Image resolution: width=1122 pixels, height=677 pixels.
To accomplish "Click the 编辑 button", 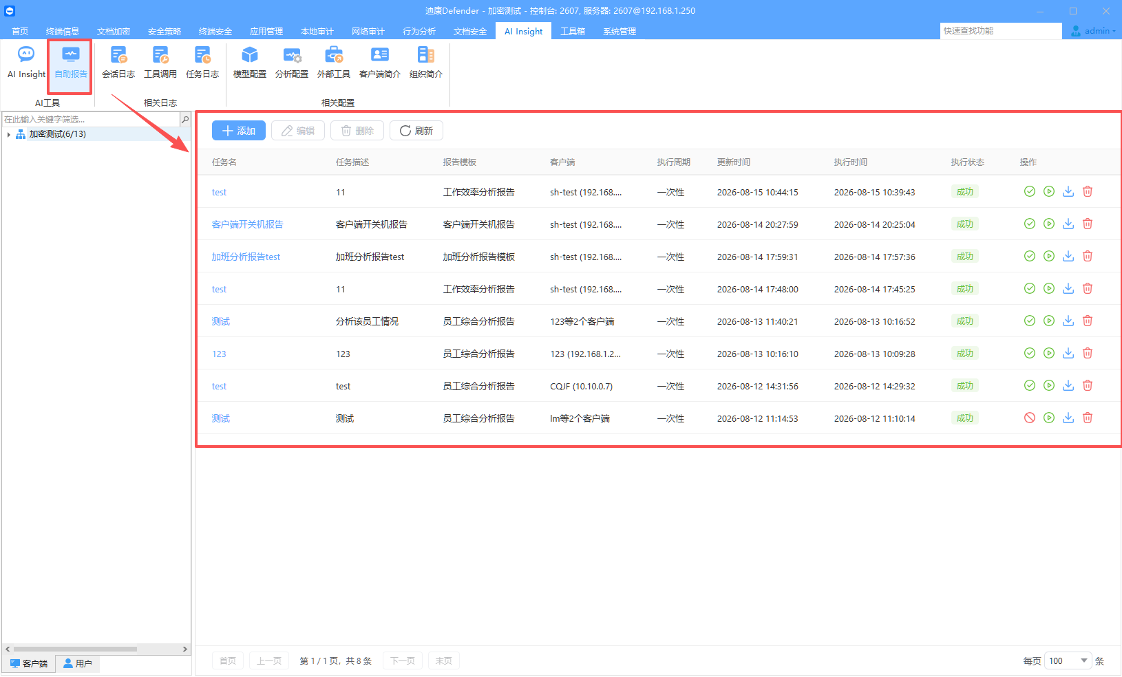I will click(x=298, y=131).
